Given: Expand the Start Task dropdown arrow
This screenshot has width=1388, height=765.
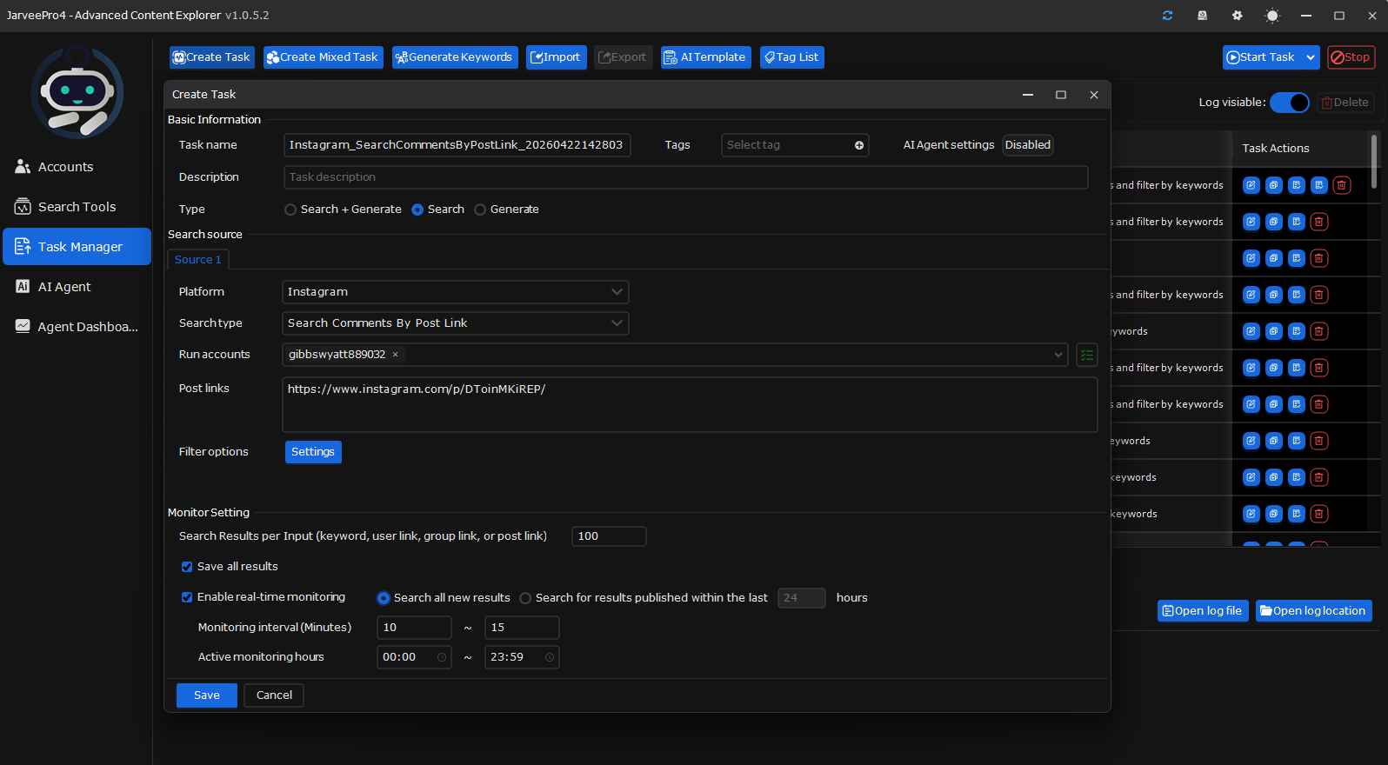Looking at the screenshot, I should pyautogui.click(x=1311, y=57).
